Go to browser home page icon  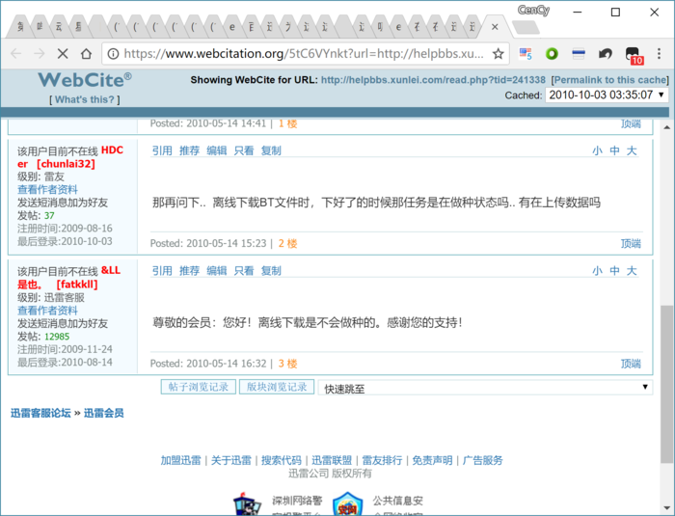pos(86,54)
